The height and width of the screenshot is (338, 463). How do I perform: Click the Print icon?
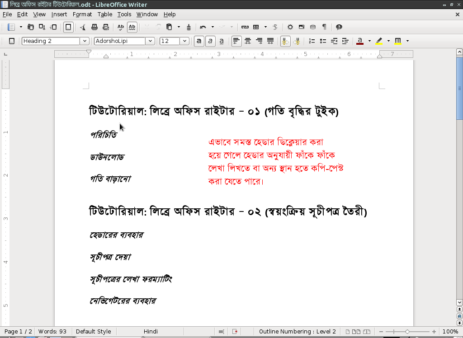pyautogui.click(x=94, y=27)
